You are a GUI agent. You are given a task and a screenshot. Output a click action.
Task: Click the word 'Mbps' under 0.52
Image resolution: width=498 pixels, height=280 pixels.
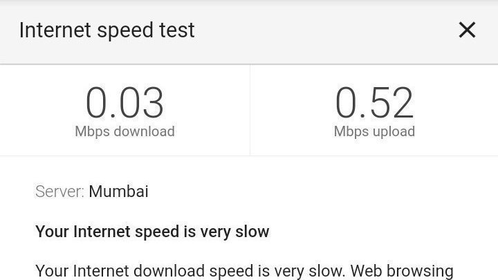coord(351,132)
